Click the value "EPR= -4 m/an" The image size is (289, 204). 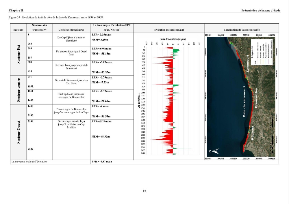tap(101, 106)
